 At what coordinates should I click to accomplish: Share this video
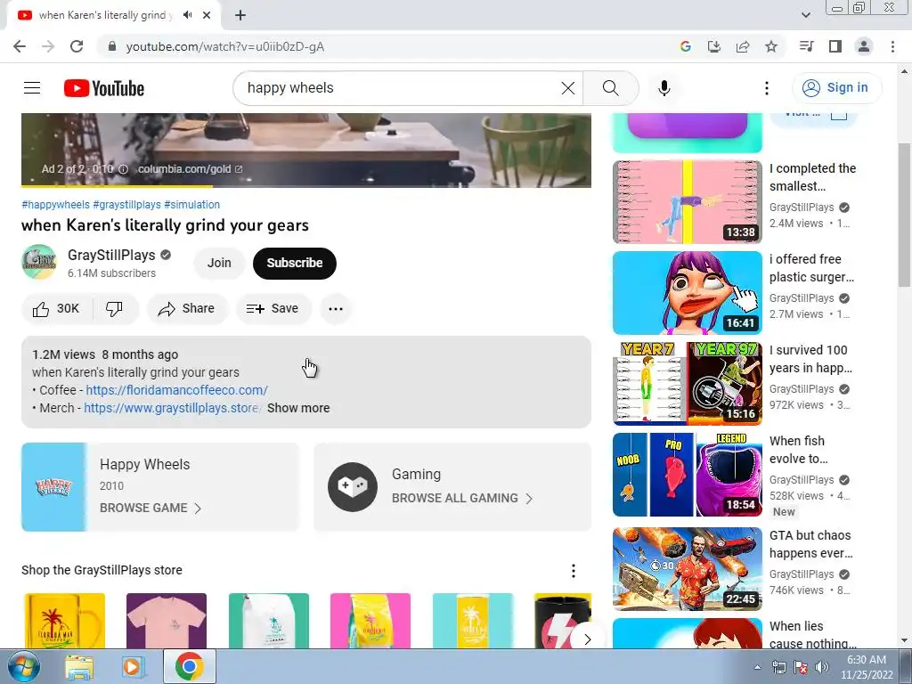pos(187,309)
